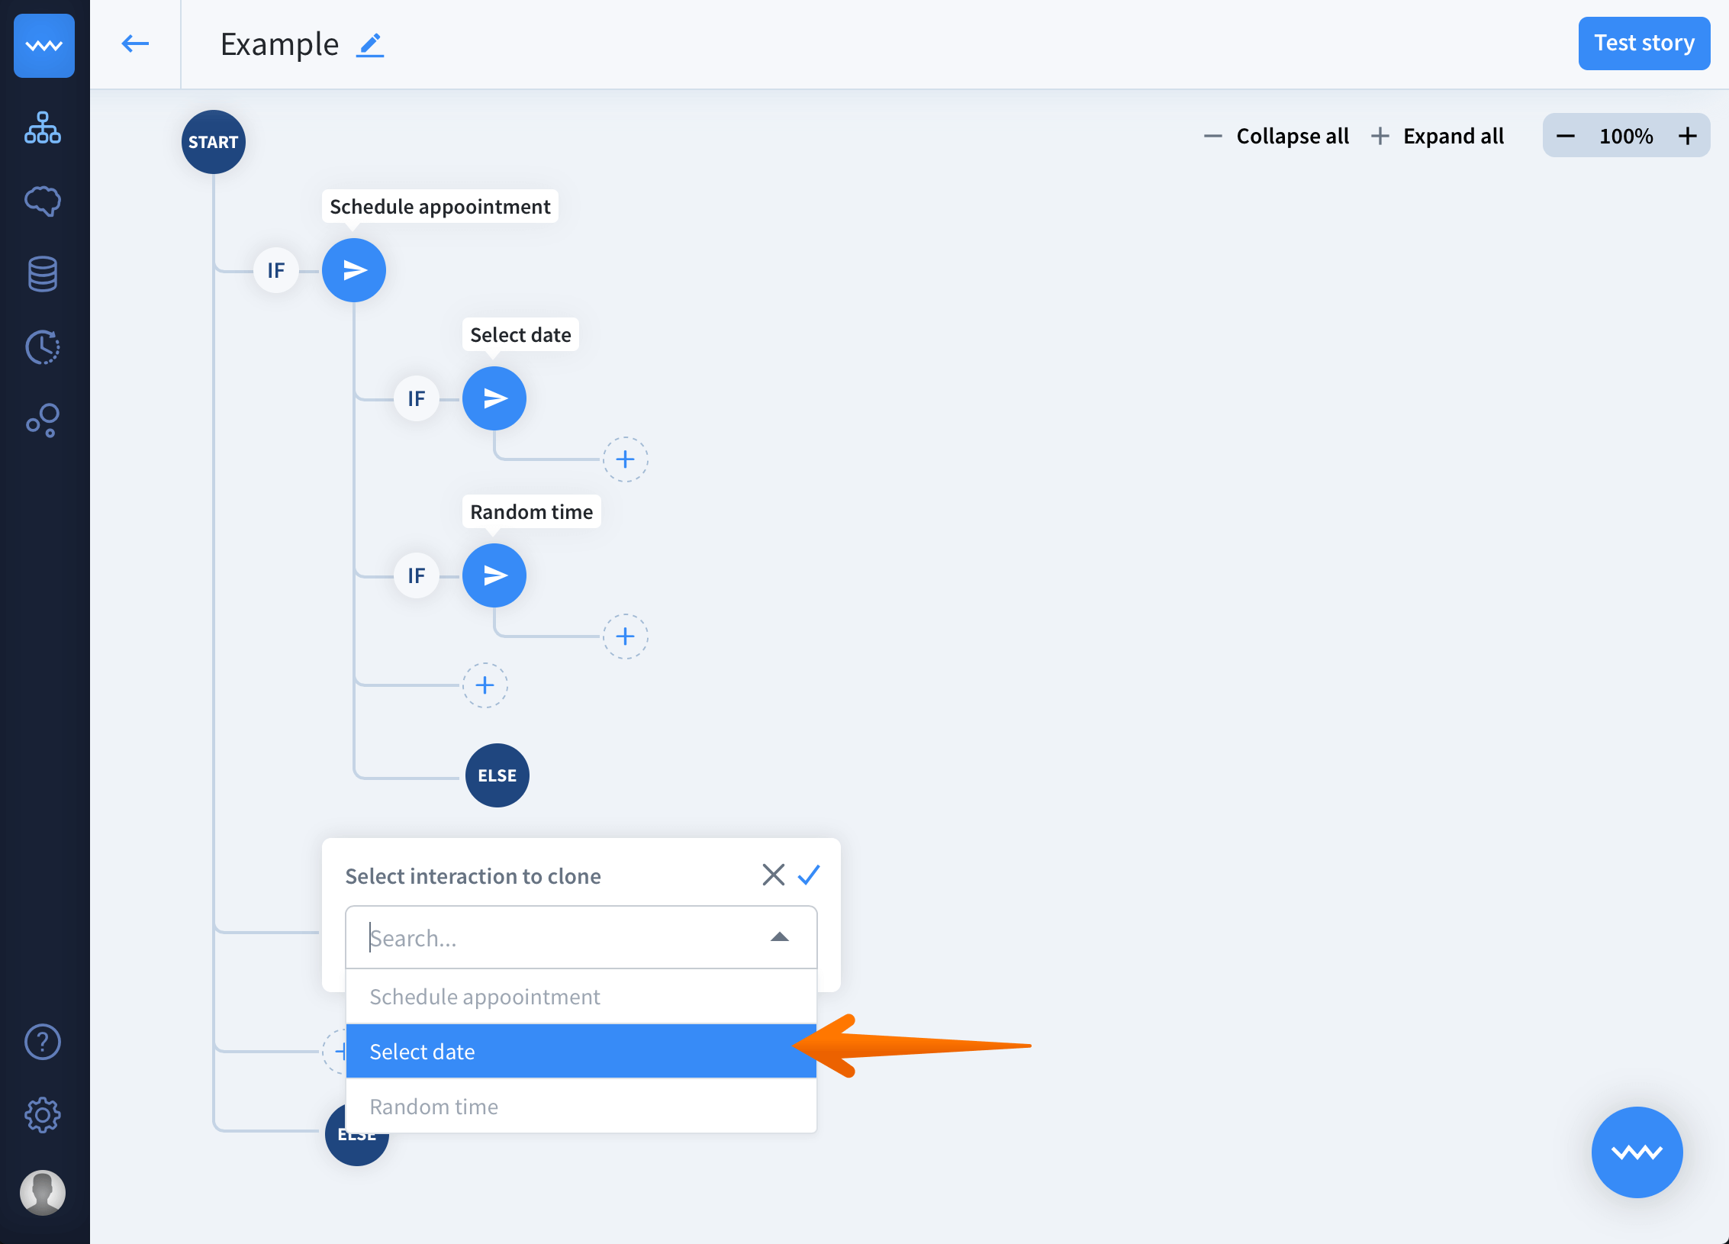Open the stories tree icon in sidebar
Screen dimensions: 1729x1244
[43, 127]
